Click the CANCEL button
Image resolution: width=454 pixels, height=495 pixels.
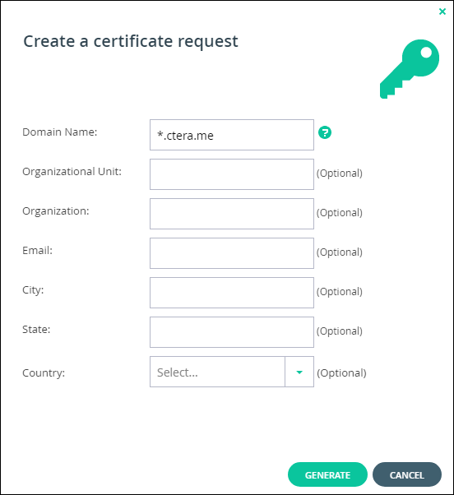pyautogui.click(x=406, y=474)
